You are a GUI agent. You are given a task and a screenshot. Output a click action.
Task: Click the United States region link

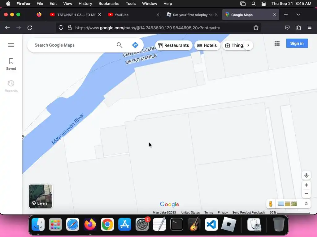click(x=190, y=212)
